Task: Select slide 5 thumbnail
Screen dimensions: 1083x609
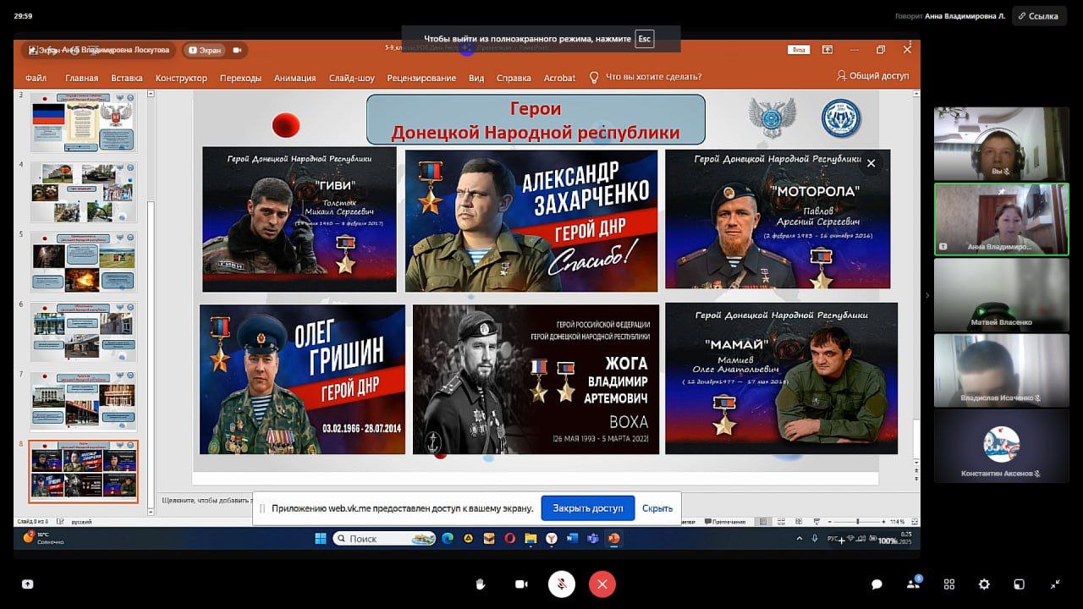Action: 84,261
